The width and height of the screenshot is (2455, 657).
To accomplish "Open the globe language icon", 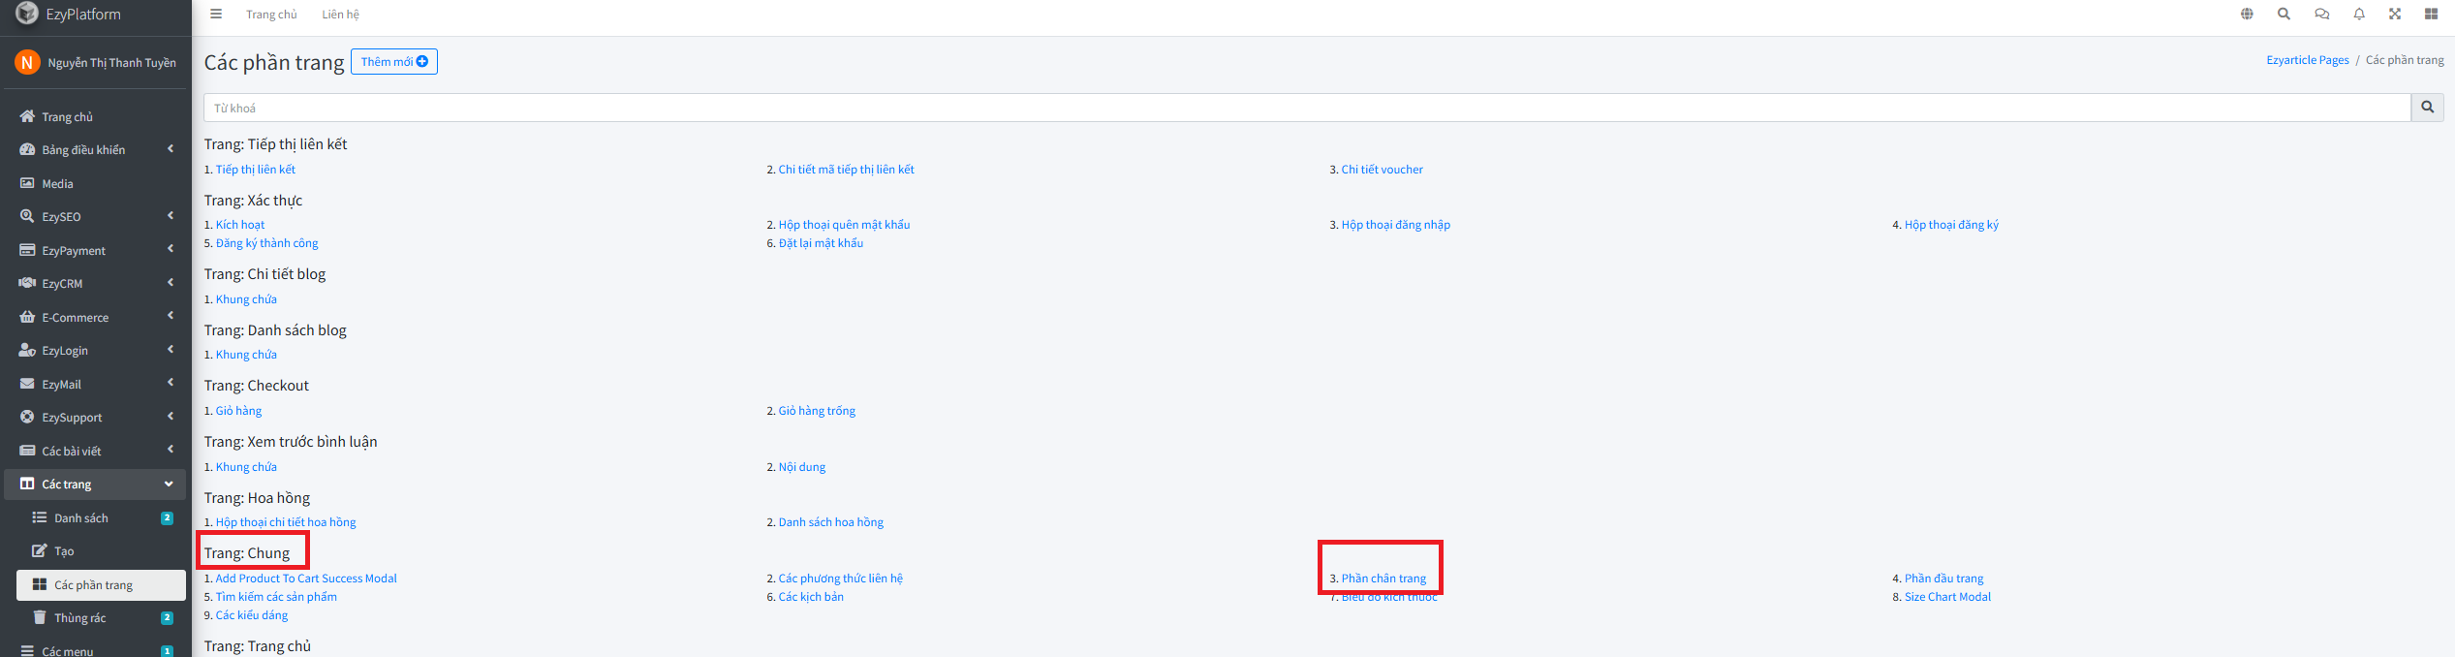I will (x=2247, y=15).
